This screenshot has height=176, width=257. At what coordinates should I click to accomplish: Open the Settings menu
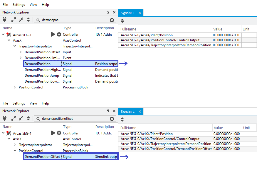19,4
